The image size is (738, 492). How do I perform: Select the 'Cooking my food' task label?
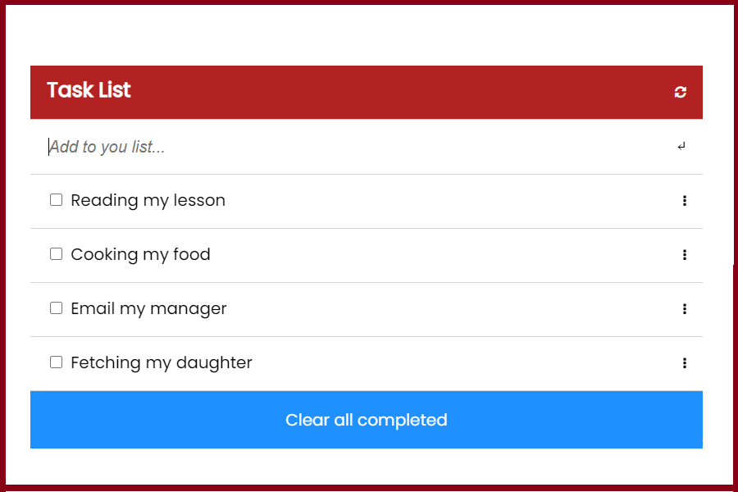(140, 254)
